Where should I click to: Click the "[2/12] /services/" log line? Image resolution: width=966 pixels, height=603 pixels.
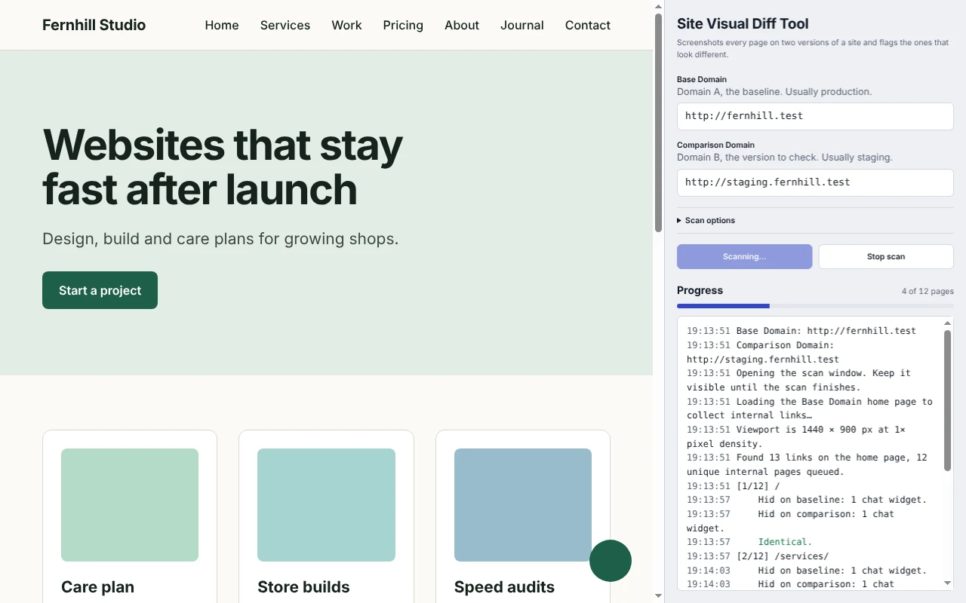[x=758, y=556]
